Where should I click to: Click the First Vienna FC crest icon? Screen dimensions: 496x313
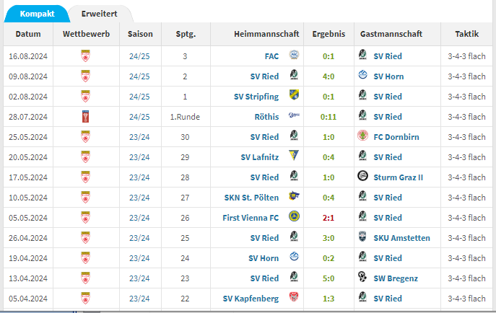pyautogui.click(x=294, y=217)
